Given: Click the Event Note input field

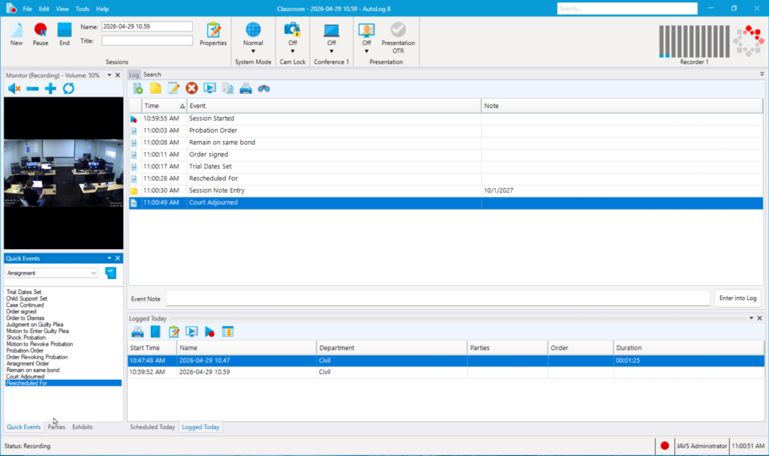Looking at the screenshot, I should (438, 298).
